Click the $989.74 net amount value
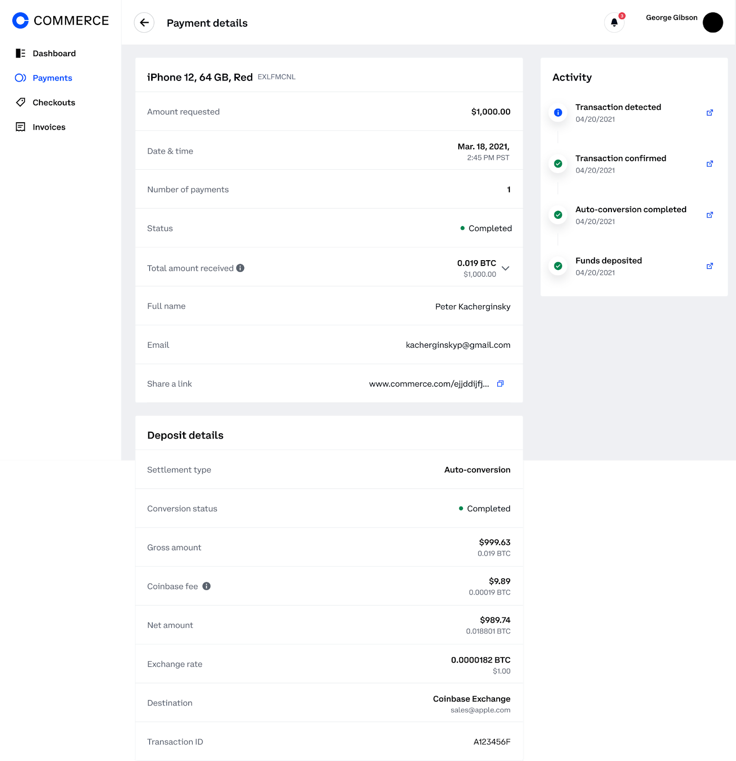 pos(495,620)
